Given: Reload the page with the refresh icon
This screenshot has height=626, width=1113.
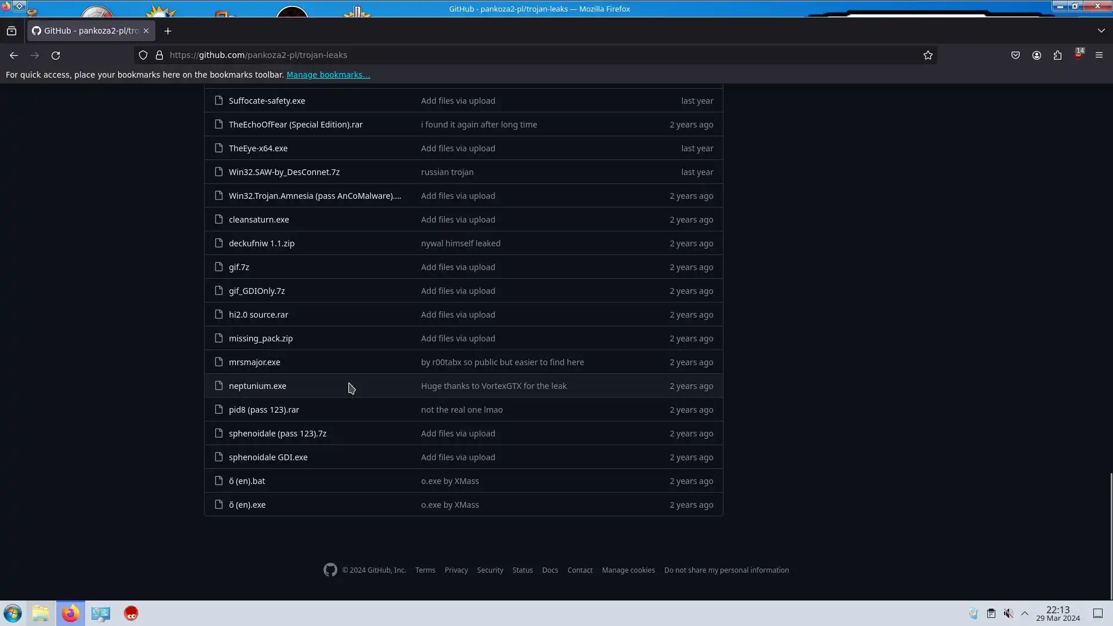Looking at the screenshot, I should pyautogui.click(x=56, y=56).
